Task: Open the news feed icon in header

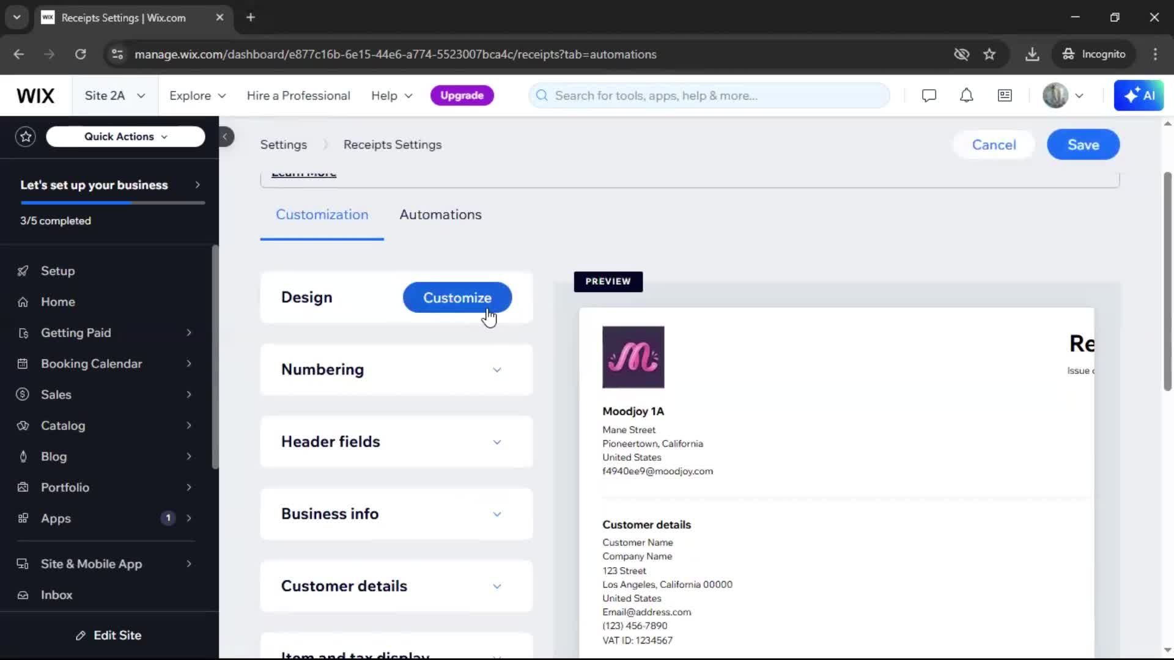Action: pos(1005,95)
